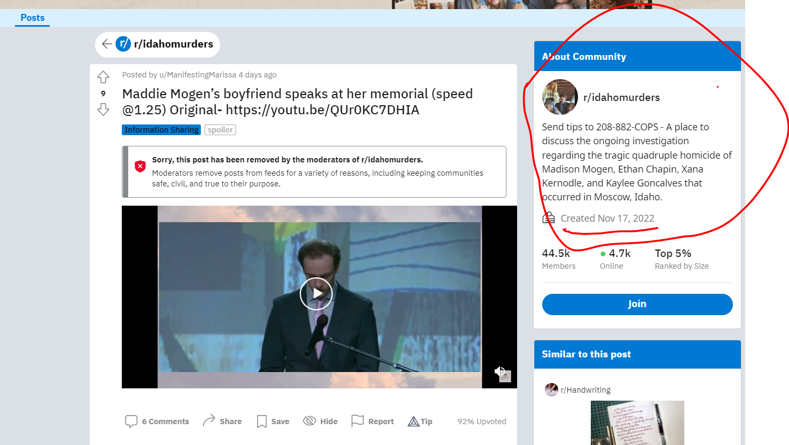Image resolution: width=789 pixels, height=445 pixels.
Task: Click the 4 days ago timestamp
Action: [257, 75]
